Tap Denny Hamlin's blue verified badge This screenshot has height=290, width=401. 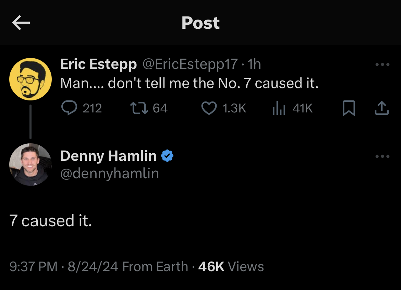pos(167,156)
